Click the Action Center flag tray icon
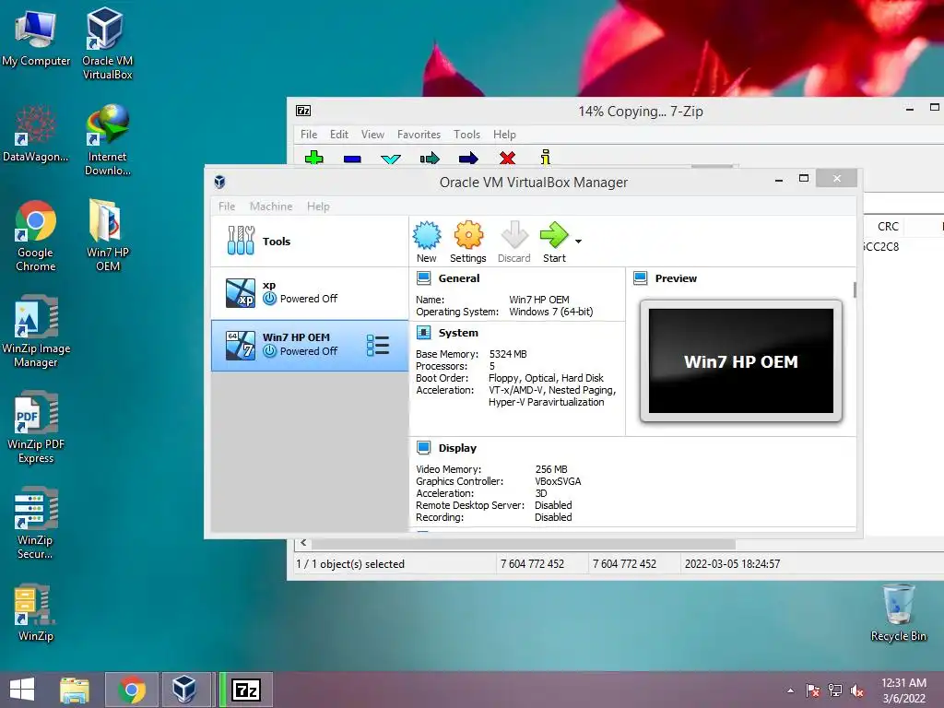 point(812,690)
